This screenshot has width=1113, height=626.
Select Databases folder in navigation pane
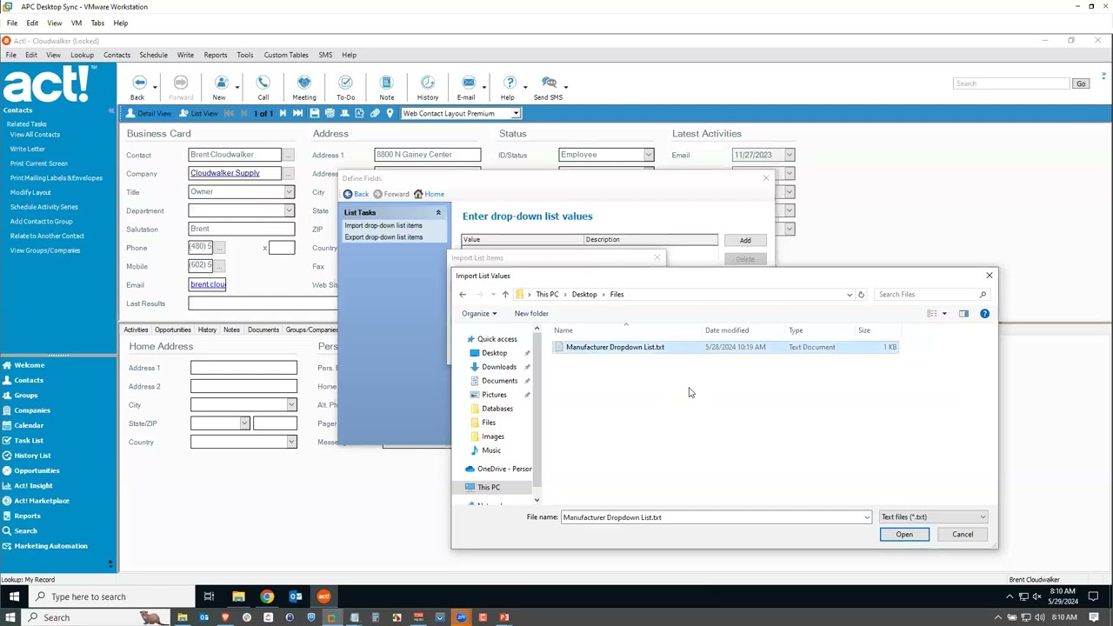click(x=497, y=409)
